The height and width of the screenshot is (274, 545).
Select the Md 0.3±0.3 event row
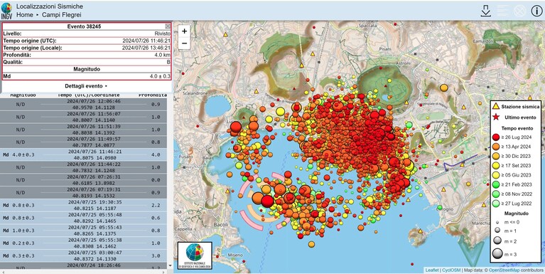coord(83,255)
